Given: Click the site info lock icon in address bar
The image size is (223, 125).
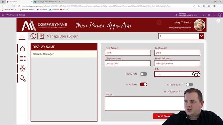Looking at the screenshot, I should click(19, 6).
